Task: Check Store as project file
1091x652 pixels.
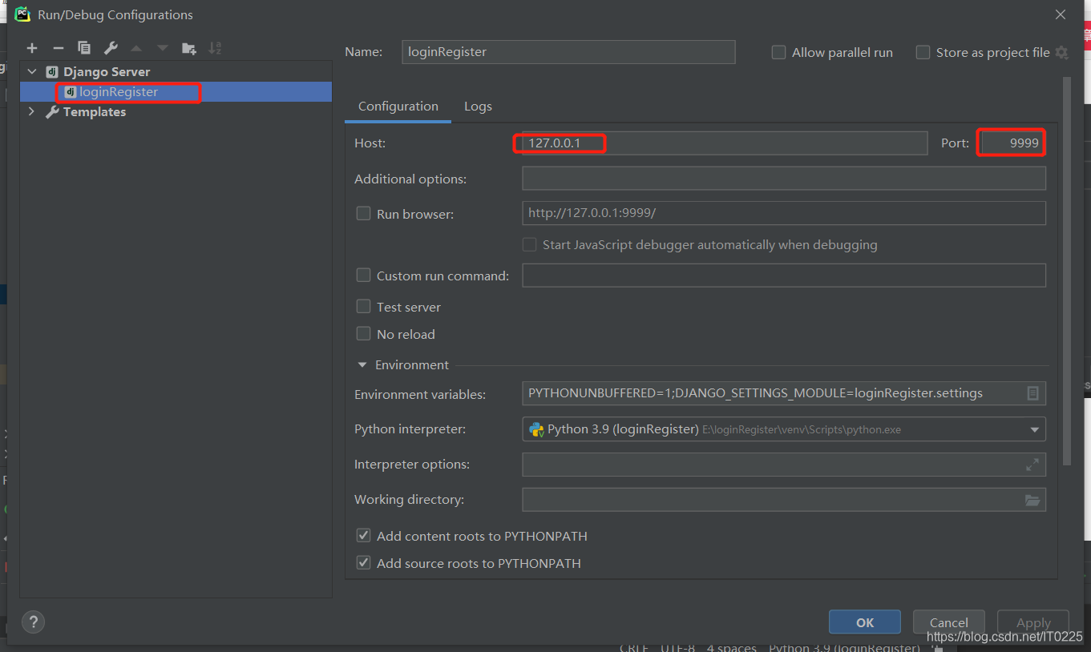Action: [x=923, y=52]
